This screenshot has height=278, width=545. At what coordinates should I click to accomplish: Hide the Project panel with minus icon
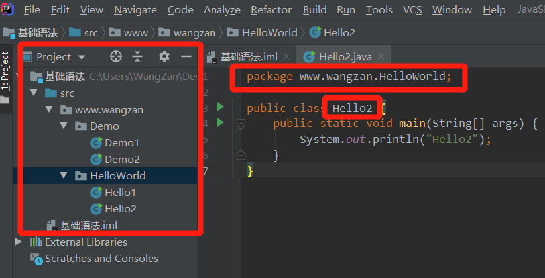[187, 56]
